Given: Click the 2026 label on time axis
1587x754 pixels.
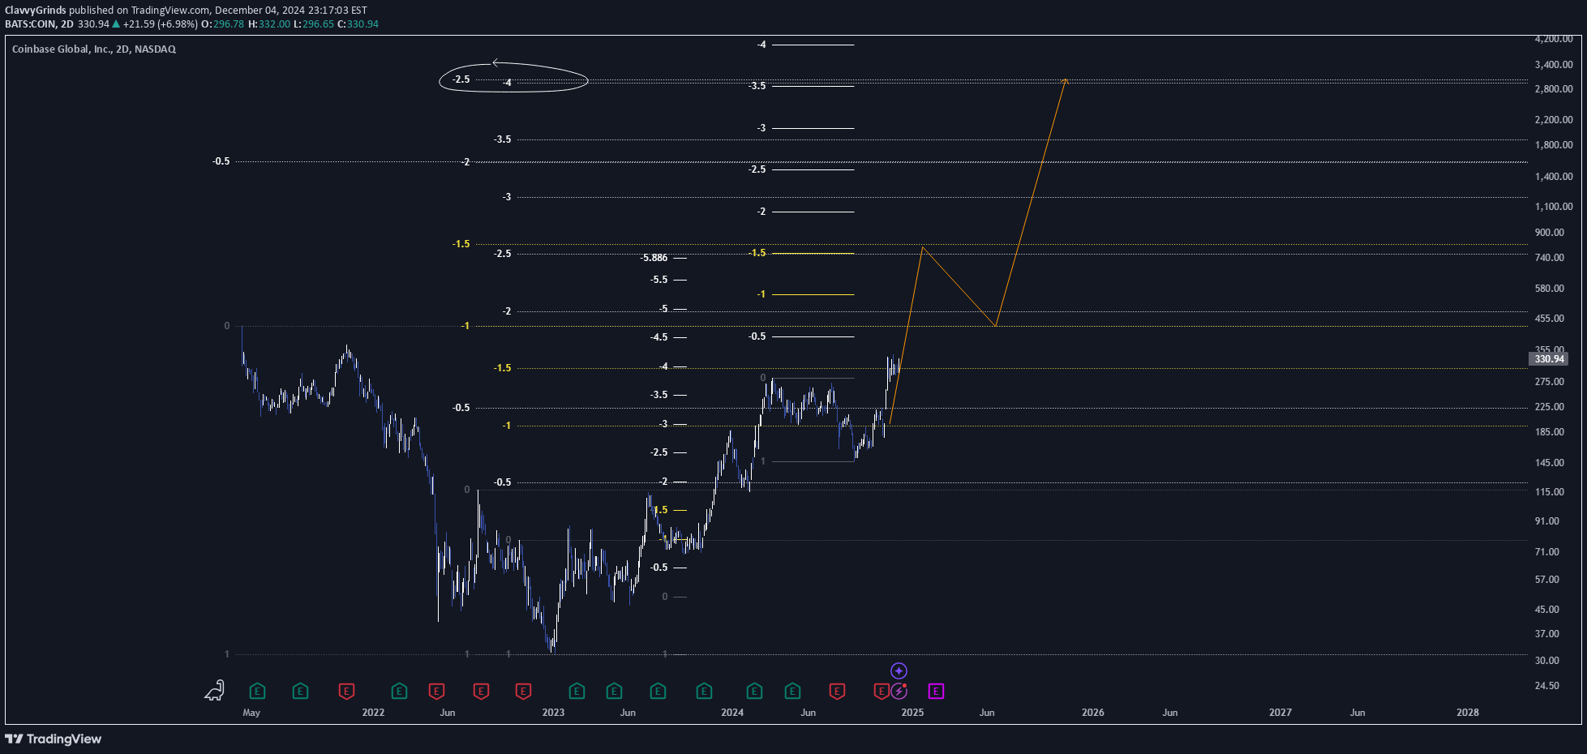Looking at the screenshot, I should [1092, 713].
